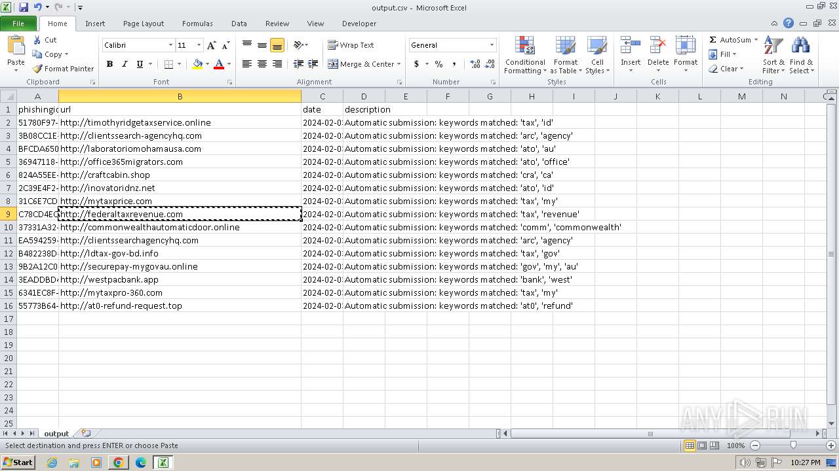This screenshot has height=471, width=839.
Task: Apply red Font Color
Action: [x=219, y=64]
